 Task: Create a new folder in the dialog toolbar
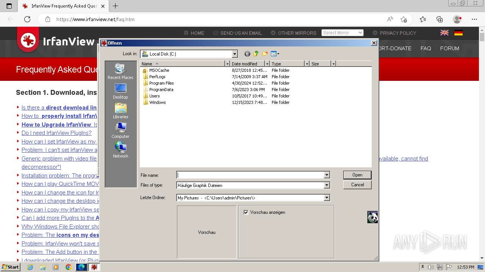(265, 54)
